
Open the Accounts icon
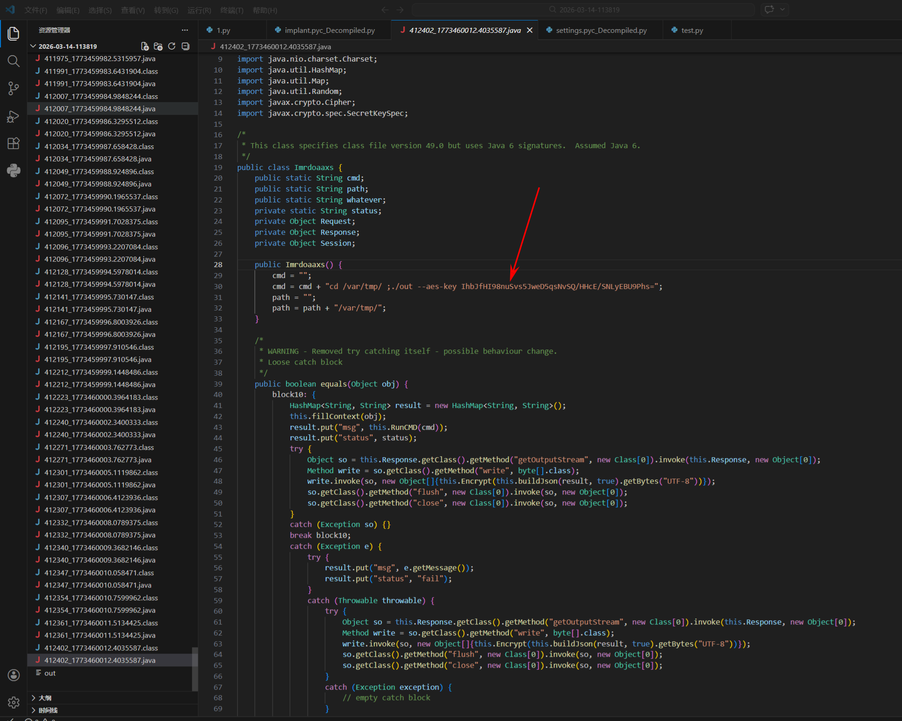[14, 675]
